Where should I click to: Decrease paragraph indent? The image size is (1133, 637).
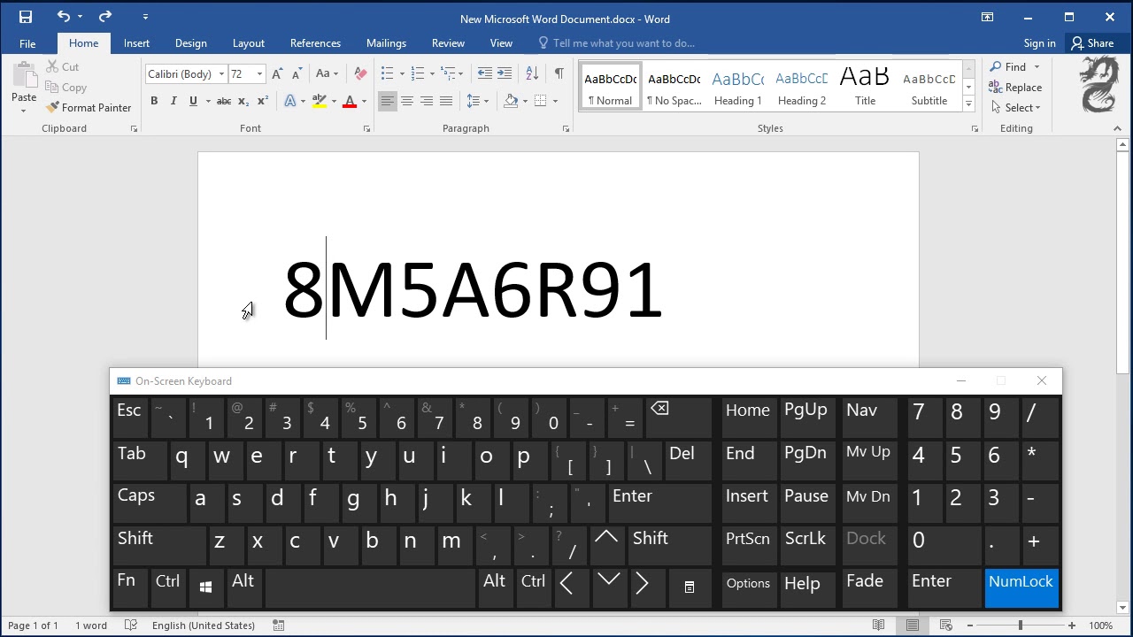(x=484, y=74)
